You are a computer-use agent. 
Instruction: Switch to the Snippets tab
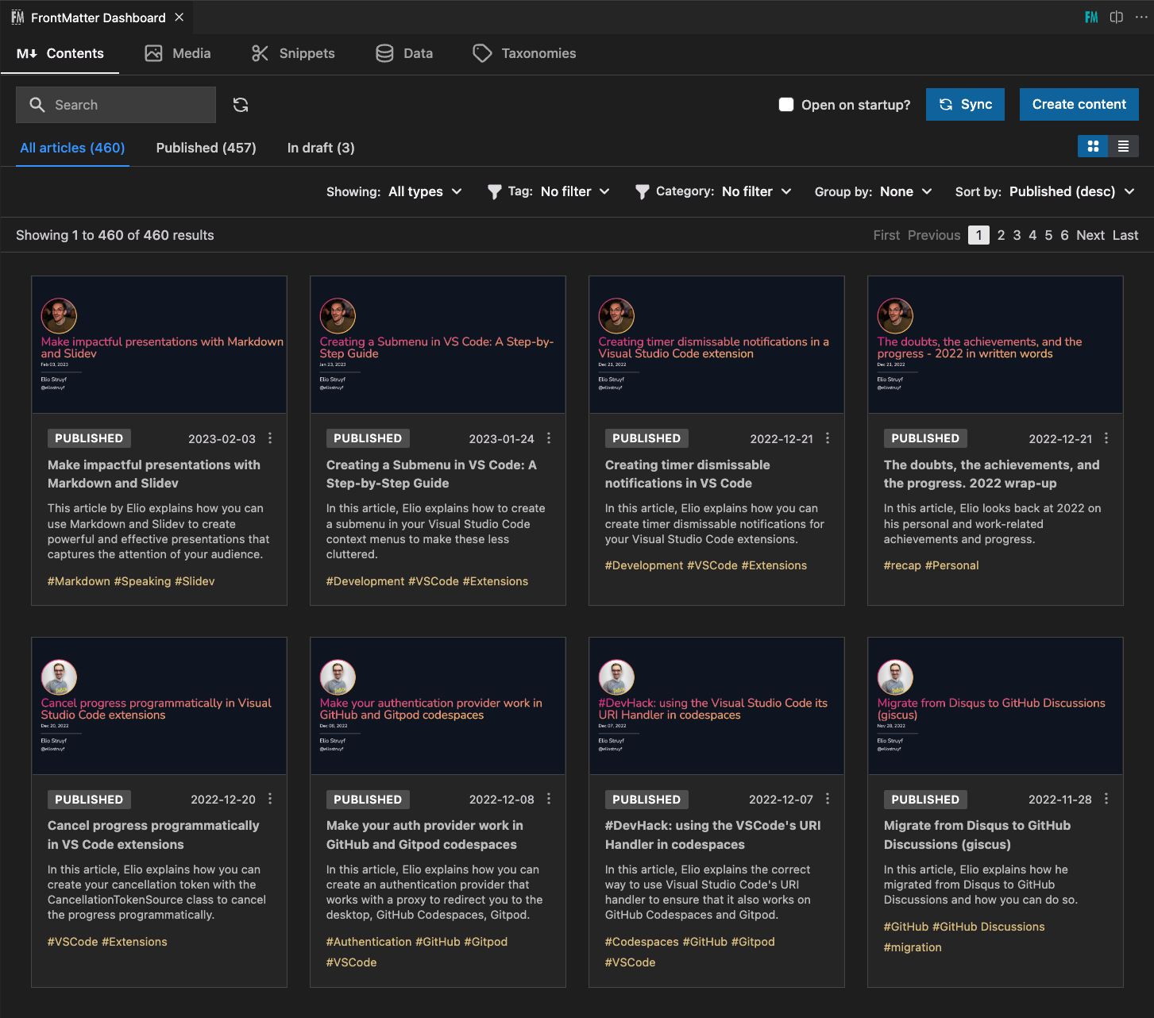tap(294, 53)
